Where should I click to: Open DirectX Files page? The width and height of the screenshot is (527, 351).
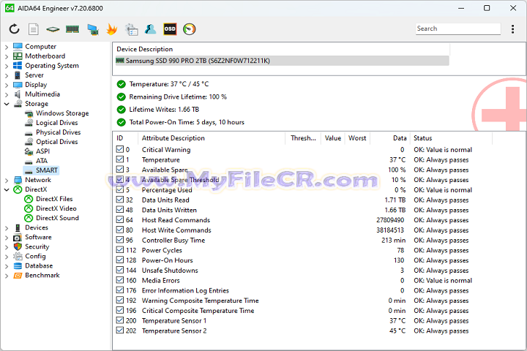click(54, 199)
